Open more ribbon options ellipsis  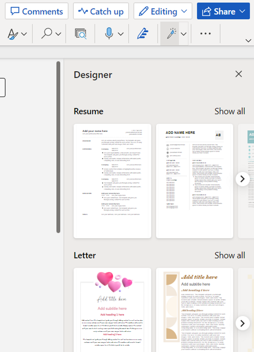coord(205,34)
